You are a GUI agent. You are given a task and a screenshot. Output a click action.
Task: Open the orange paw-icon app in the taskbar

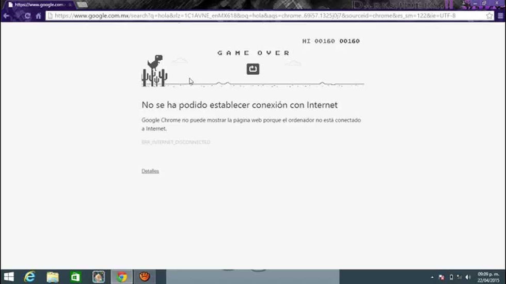(x=145, y=277)
